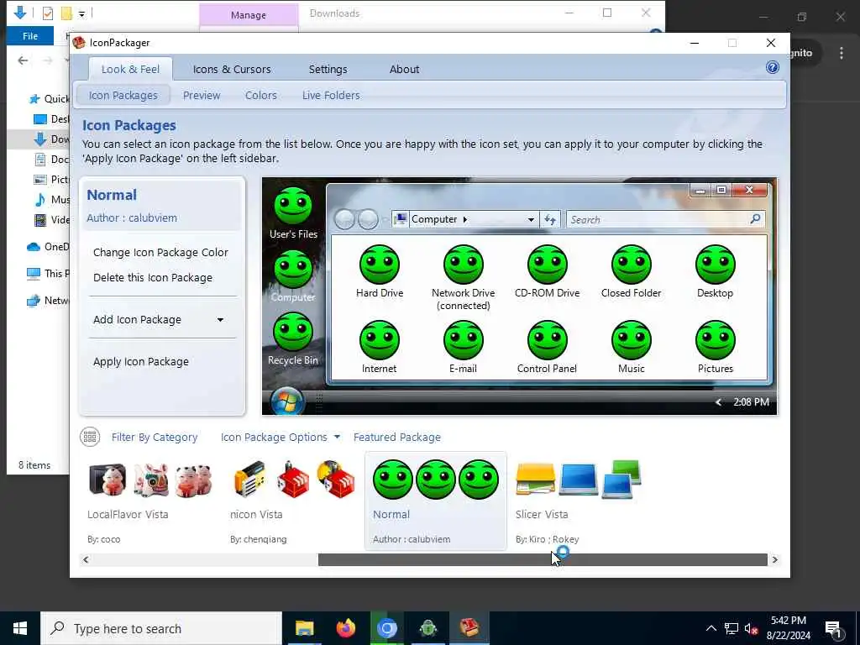This screenshot has height=645, width=860.
Task: Click Apply Icon Package
Action: pos(141,361)
